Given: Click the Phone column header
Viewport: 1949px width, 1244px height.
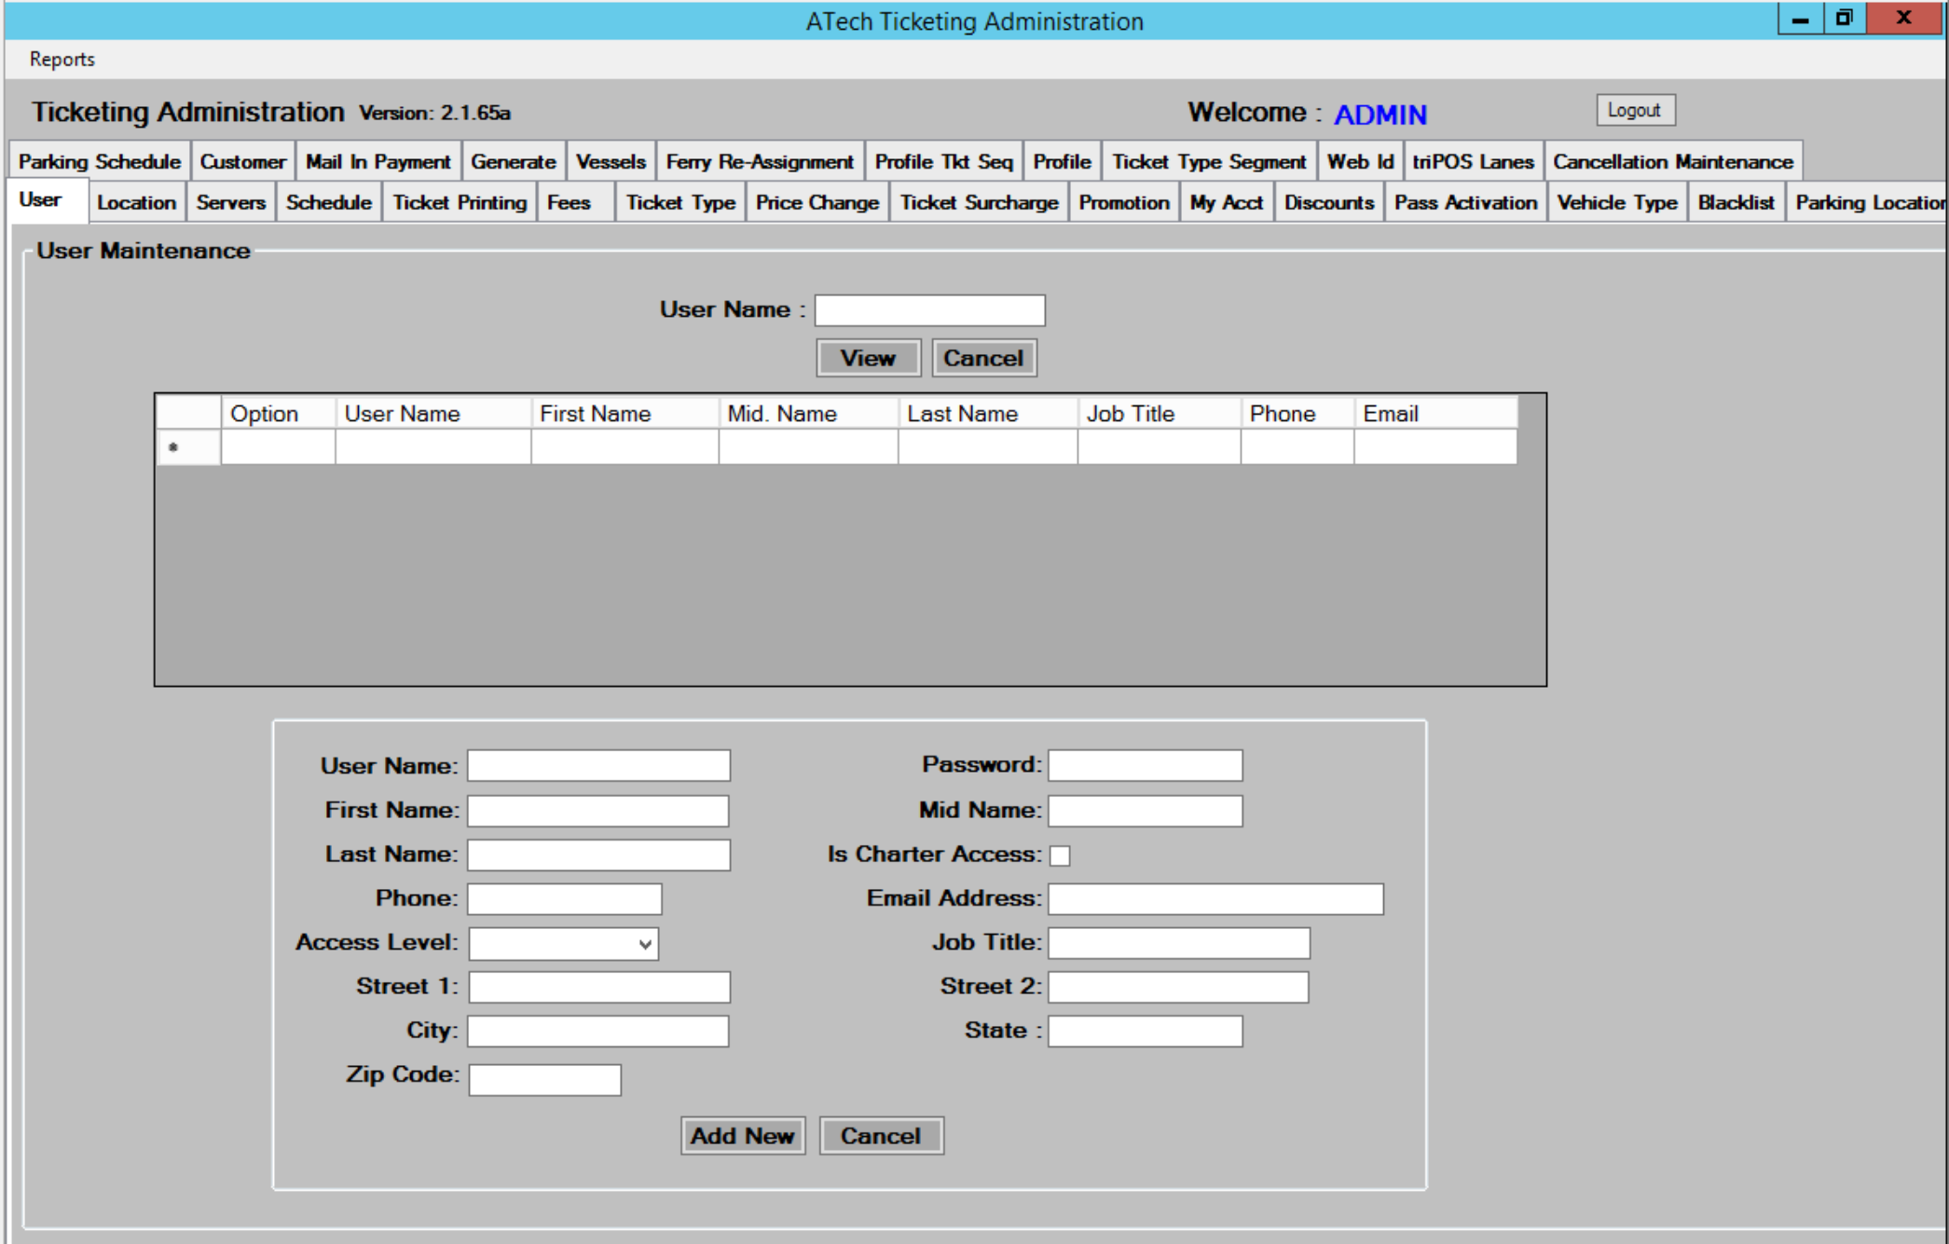Looking at the screenshot, I should [x=1297, y=413].
